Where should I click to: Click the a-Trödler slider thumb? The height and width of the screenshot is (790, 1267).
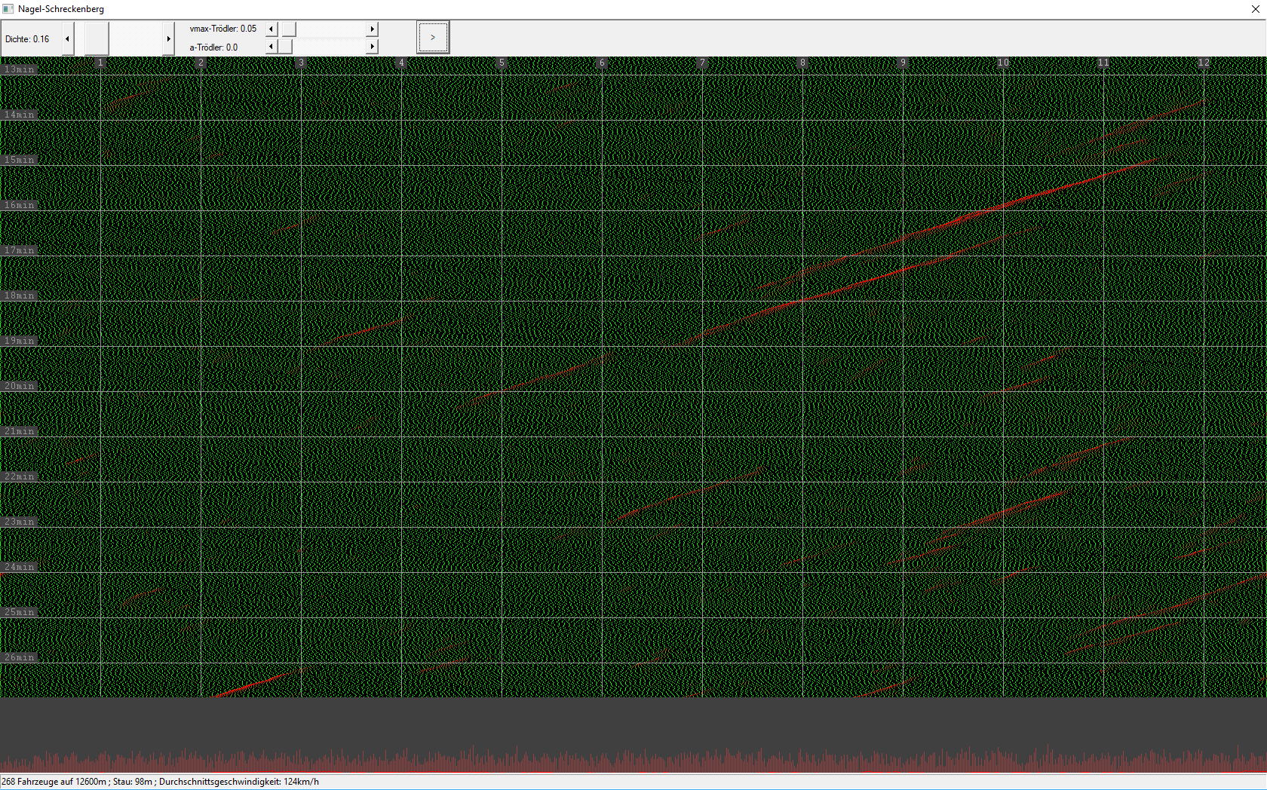click(284, 47)
